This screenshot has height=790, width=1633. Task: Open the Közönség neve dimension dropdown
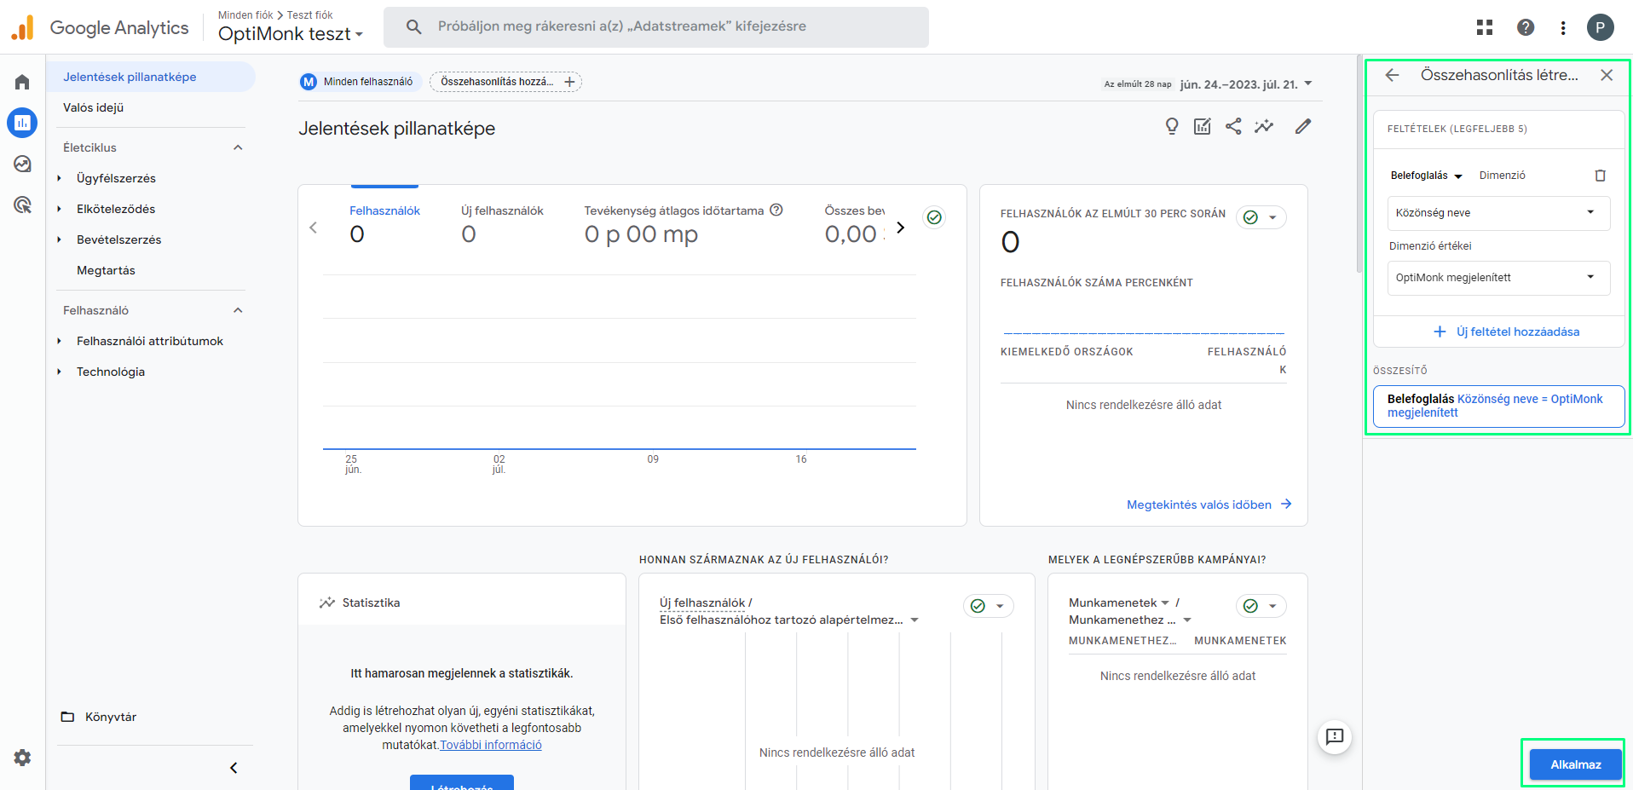(x=1498, y=213)
